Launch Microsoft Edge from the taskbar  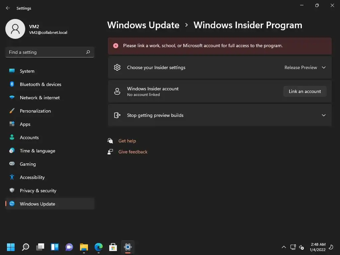(99, 247)
